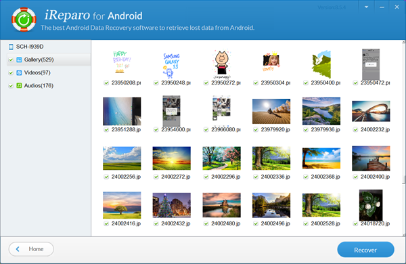The width and height of the screenshot is (406, 264).
Task: Go back with the Home button
Action: coord(31,249)
